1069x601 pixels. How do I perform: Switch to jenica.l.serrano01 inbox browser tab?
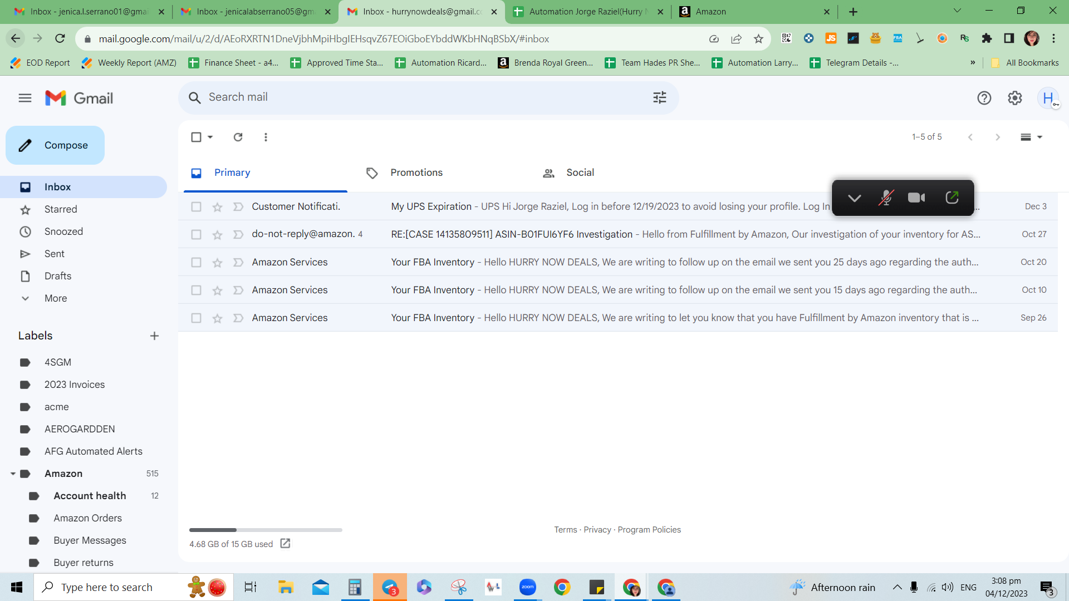coord(89,12)
